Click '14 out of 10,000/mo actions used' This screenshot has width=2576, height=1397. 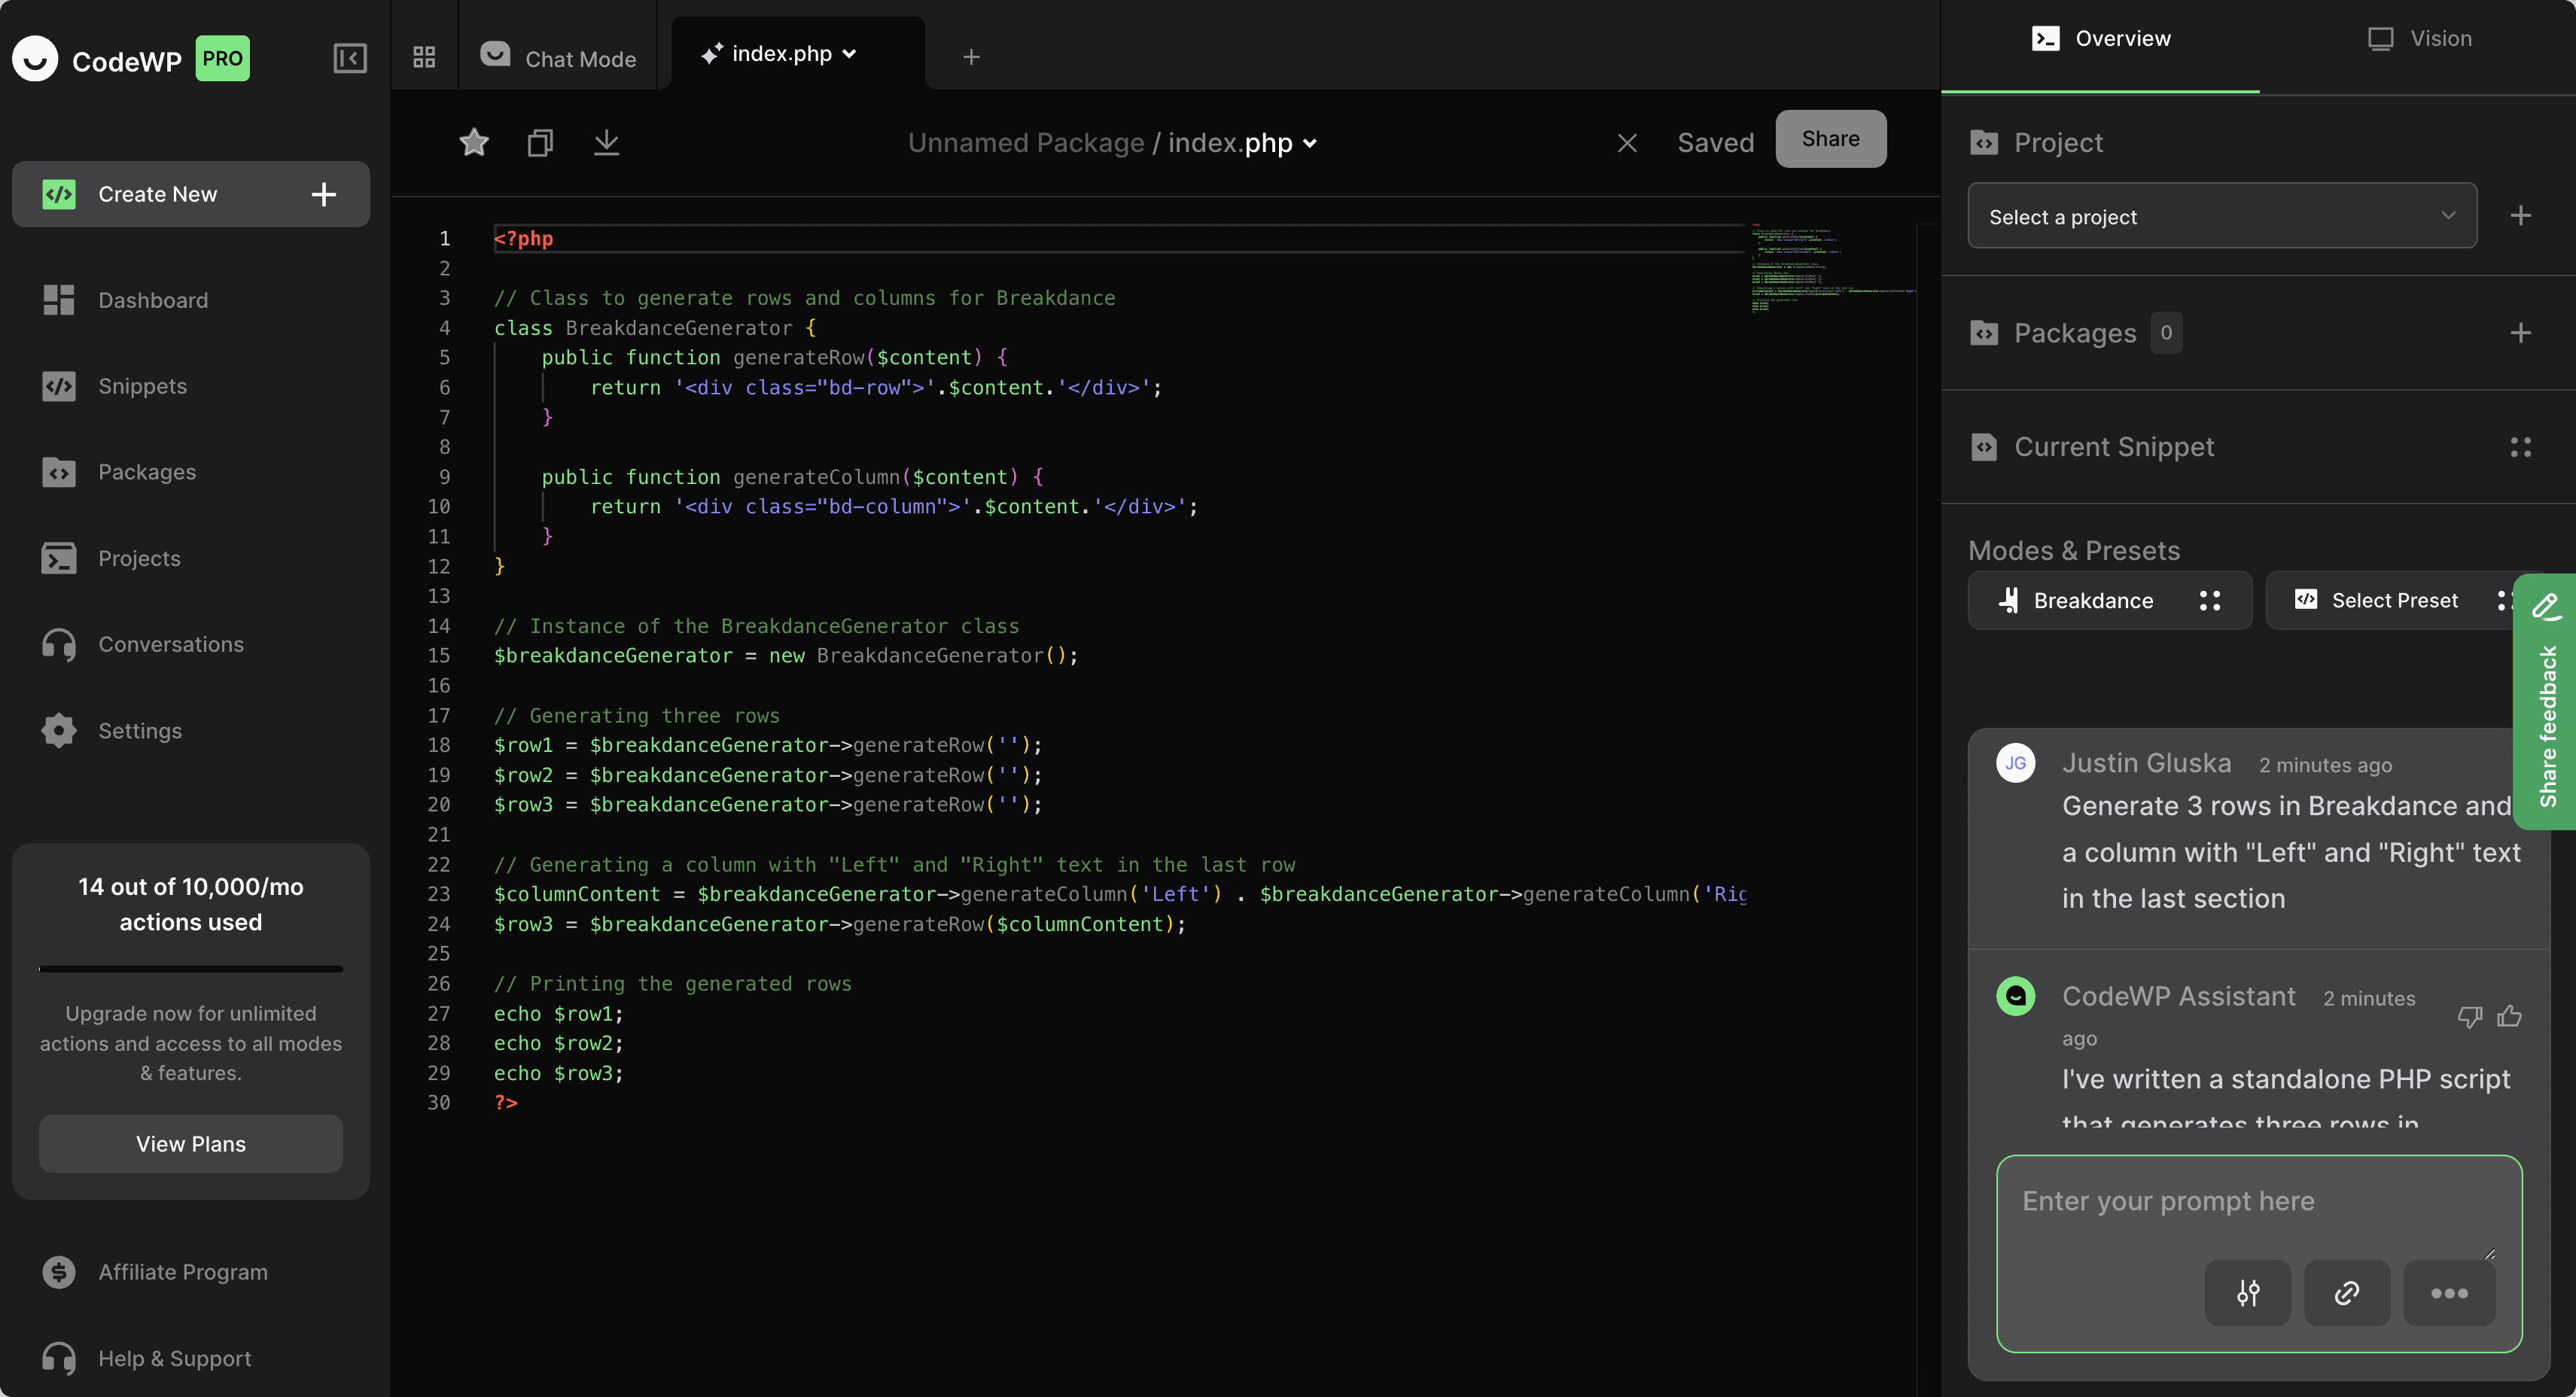tap(191, 904)
